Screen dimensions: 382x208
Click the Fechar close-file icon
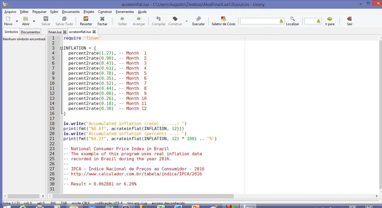coord(102,19)
